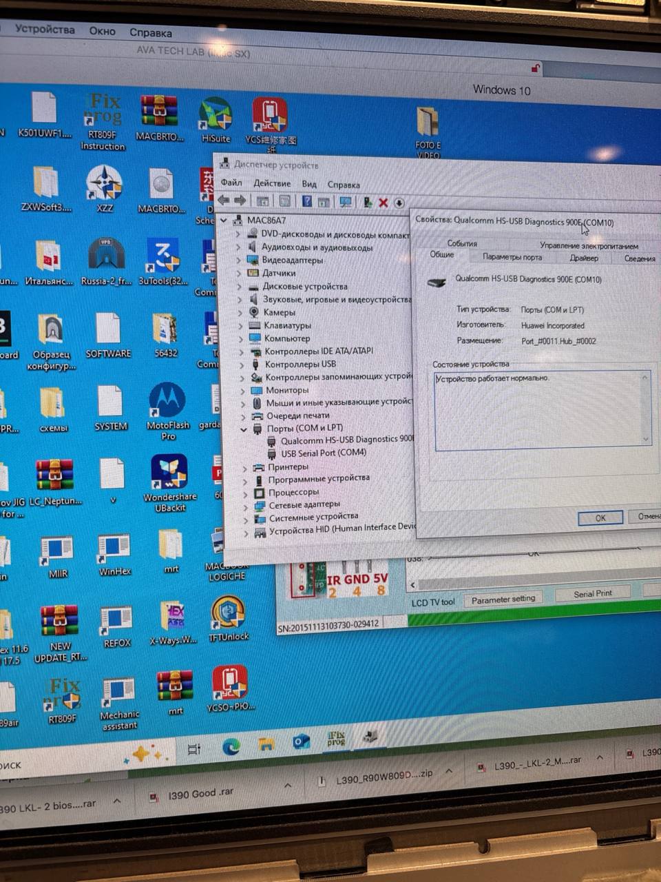The height and width of the screenshot is (882, 661).
Task: Expand the Клавиатуры node
Action: 240,325
